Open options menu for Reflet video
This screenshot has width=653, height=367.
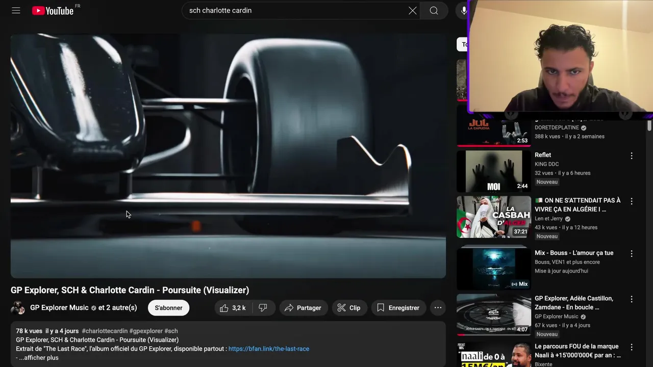tap(632, 156)
